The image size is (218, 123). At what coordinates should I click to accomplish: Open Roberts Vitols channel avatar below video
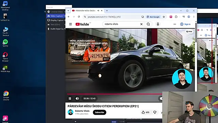click(71, 112)
